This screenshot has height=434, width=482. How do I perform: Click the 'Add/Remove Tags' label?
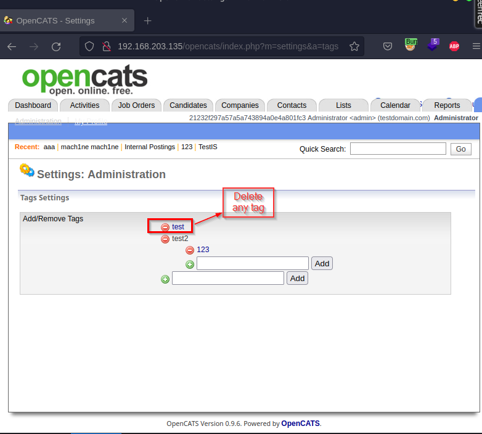point(53,219)
